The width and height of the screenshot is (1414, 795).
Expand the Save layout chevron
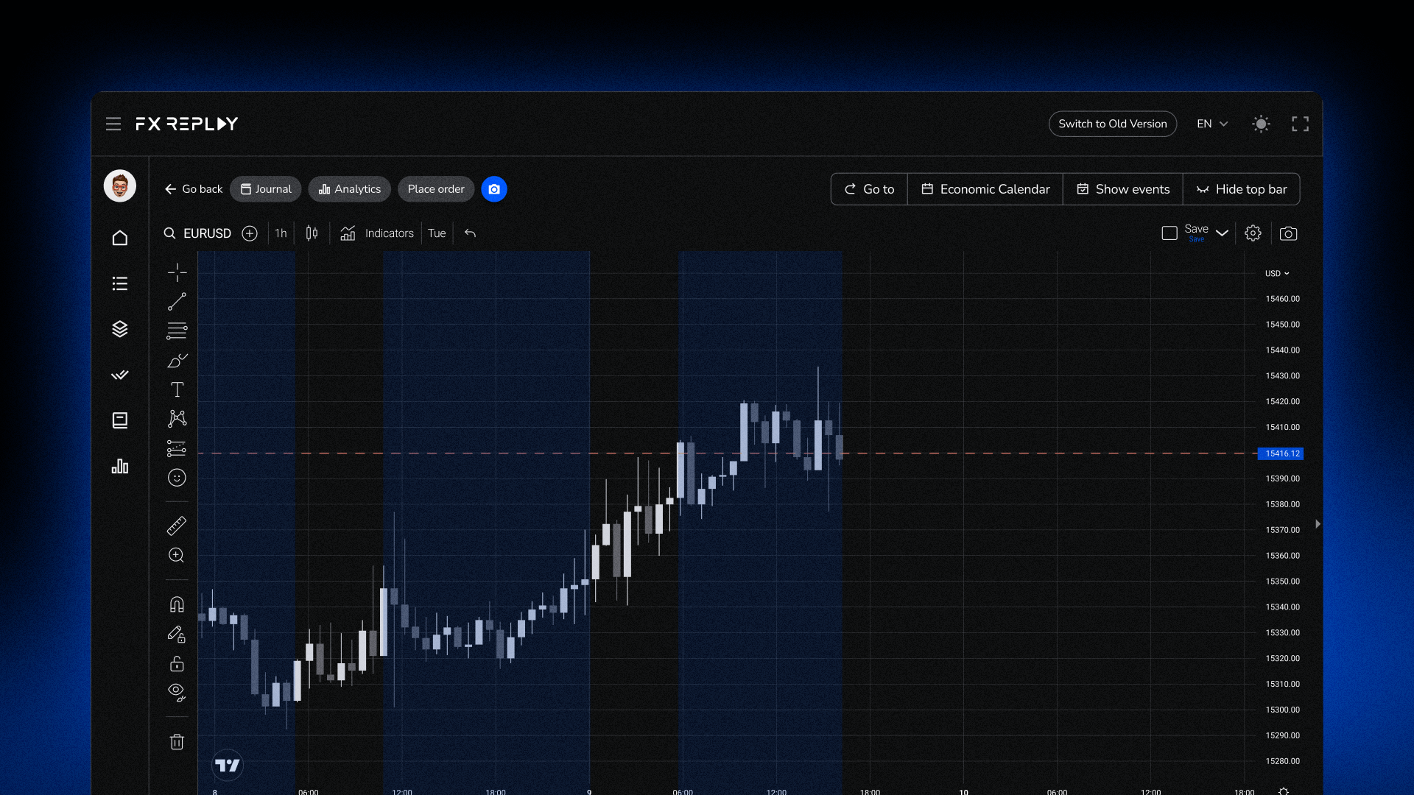(1223, 233)
